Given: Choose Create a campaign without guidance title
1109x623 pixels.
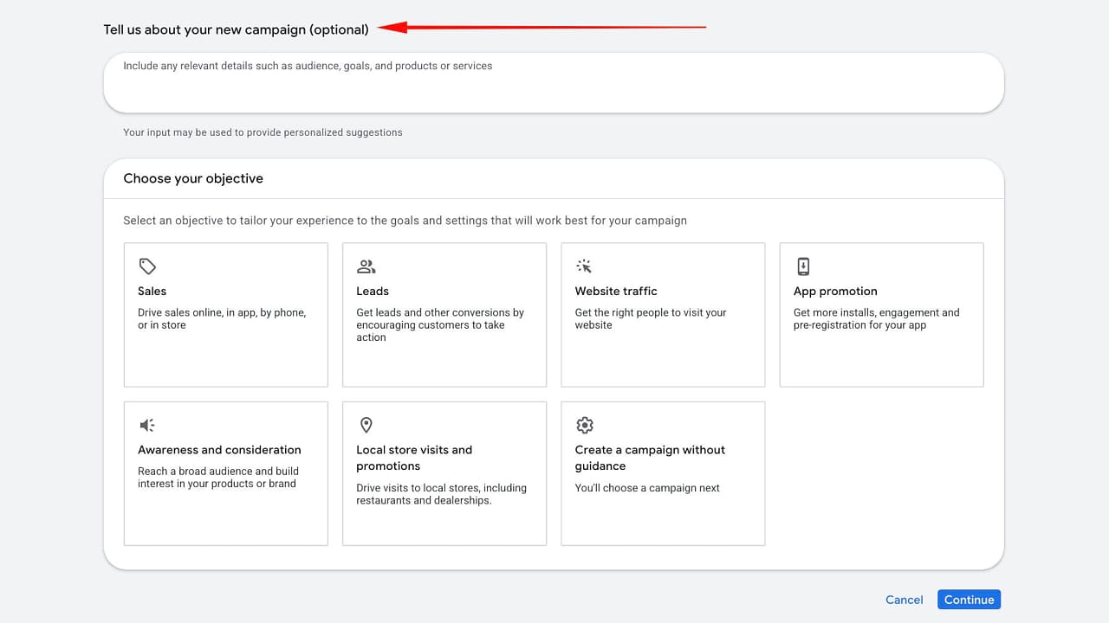Looking at the screenshot, I should (x=650, y=458).
